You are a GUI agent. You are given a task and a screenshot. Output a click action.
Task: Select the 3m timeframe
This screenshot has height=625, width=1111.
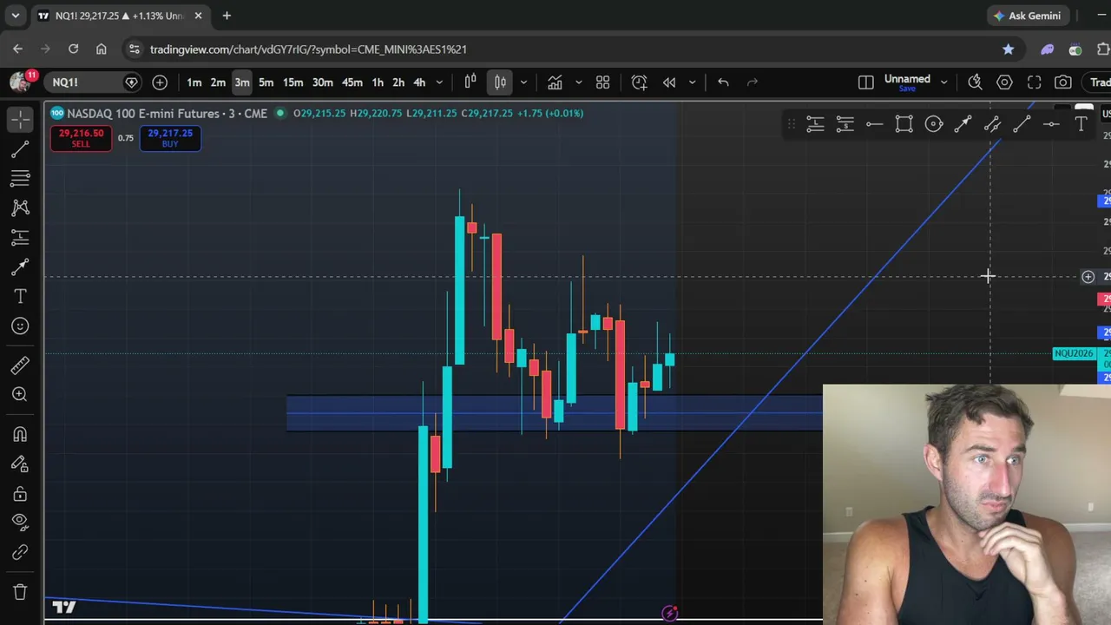(x=242, y=82)
